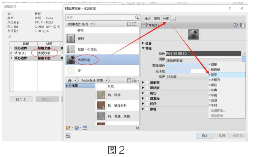This screenshot has height=157, width=258.
Task: Click 插入(I) in the 编辑部件 window
Action: (x=21, y=99)
